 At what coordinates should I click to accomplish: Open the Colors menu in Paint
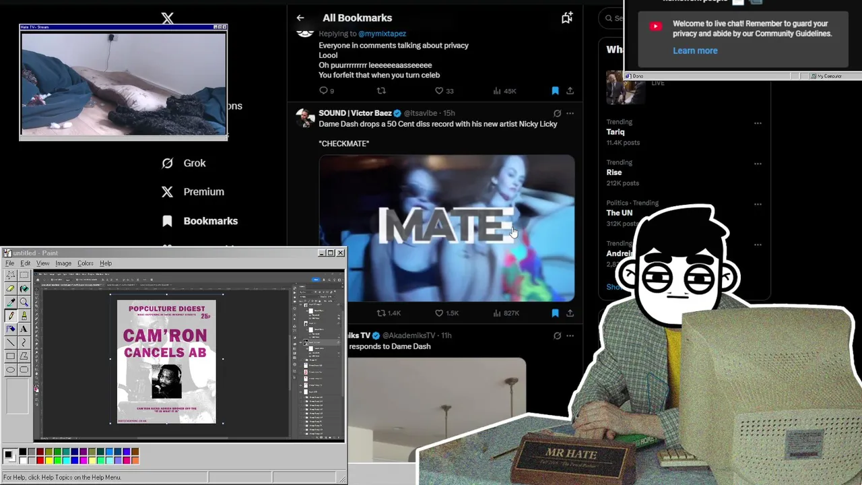pyautogui.click(x=86, y=263)
